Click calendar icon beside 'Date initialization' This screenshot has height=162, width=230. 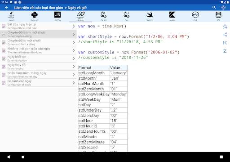click(4, 58)
